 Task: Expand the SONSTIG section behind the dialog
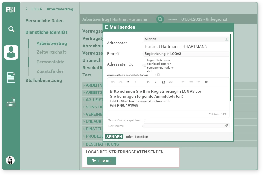[92, 107]
